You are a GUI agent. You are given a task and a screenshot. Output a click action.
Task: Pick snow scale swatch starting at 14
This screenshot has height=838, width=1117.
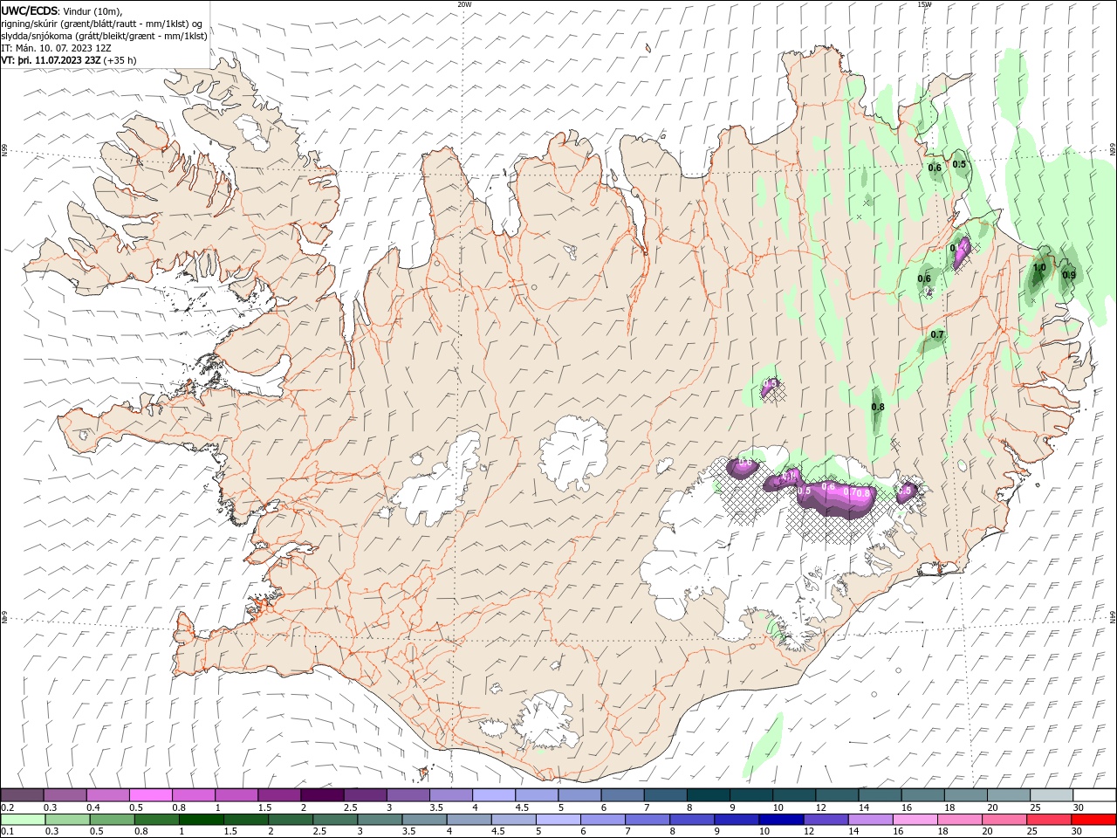pyautogui.click(x=881, y=795)
